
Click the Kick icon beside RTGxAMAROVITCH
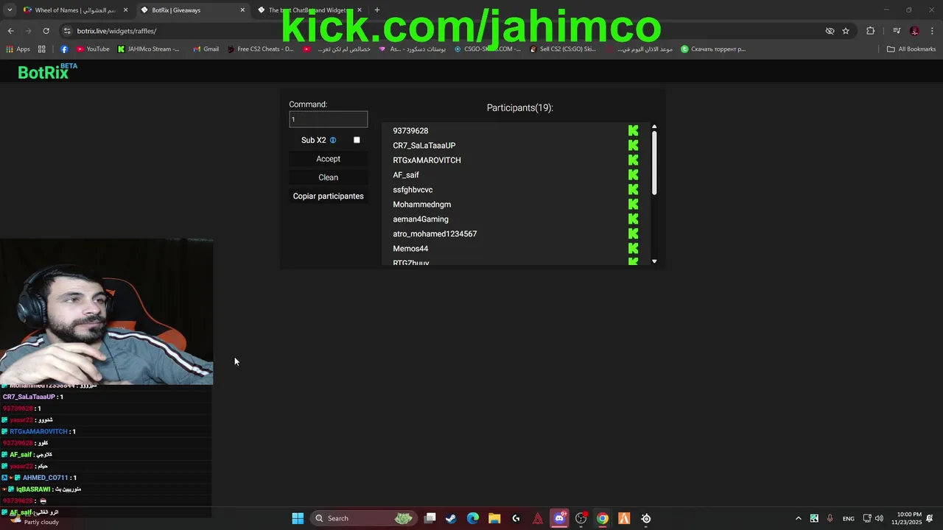coord(633,160)
